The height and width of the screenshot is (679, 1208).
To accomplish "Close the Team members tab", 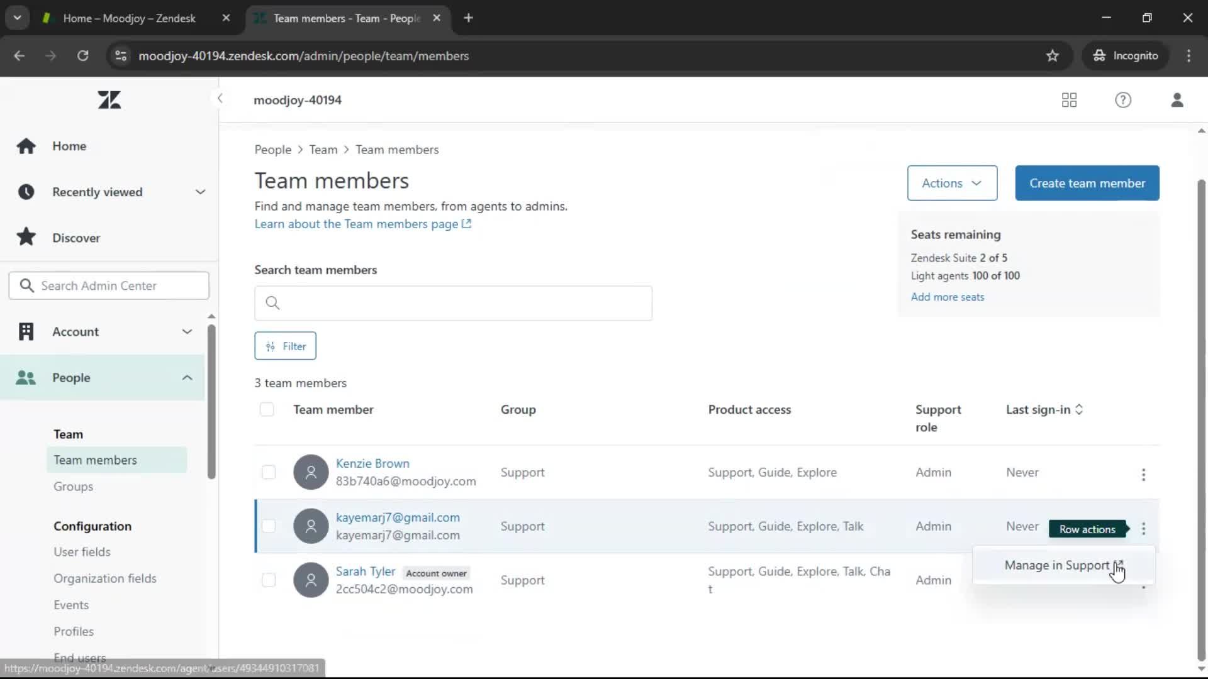I will click(x=437, y=18).
